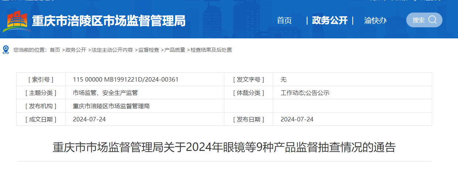Click the index number ending in 2024-00361
This screenshot has height=169, width=458.
tap(126, 79)
